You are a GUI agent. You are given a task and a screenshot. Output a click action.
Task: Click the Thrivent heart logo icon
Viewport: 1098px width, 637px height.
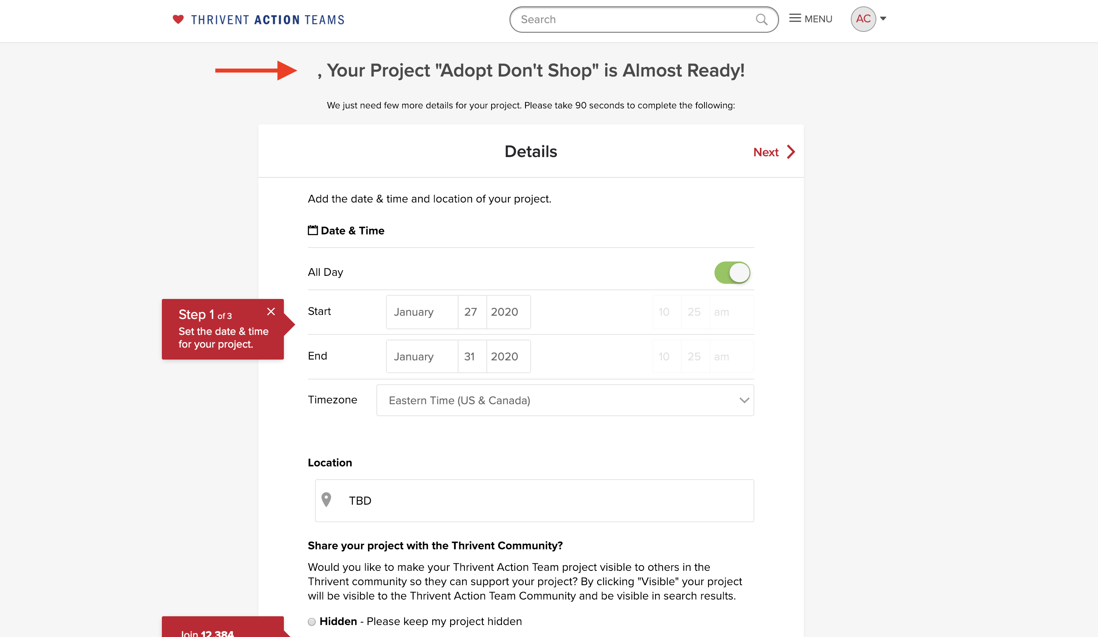pyautogui.click(x=178, y=19)
